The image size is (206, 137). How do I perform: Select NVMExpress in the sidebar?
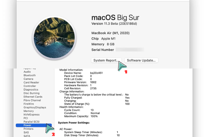[x=31, y=114]
